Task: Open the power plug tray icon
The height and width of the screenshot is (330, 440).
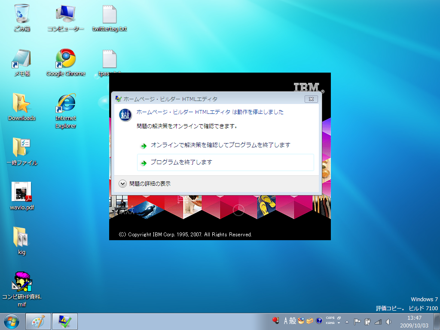Action: pyautogui.click(x=367, y=322)
